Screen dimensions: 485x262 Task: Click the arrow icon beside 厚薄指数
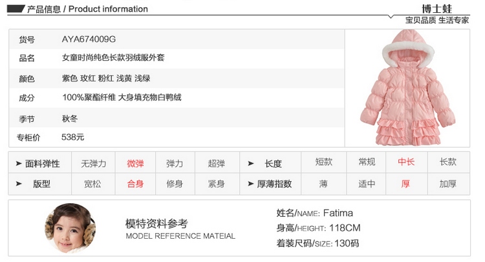point(251,184)
